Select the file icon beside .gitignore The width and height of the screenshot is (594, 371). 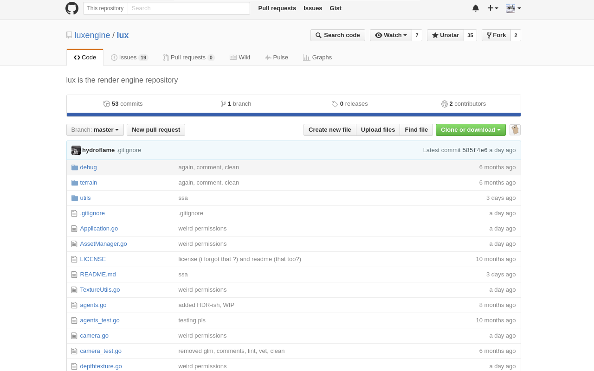(74, 213)
